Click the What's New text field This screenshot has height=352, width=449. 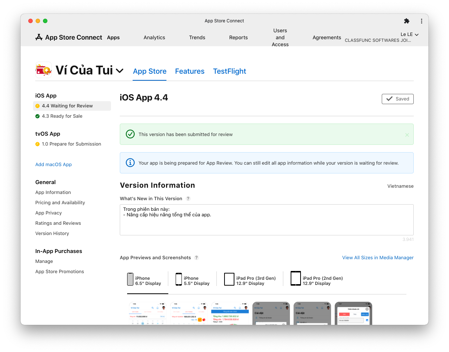[x=266, y=220]
